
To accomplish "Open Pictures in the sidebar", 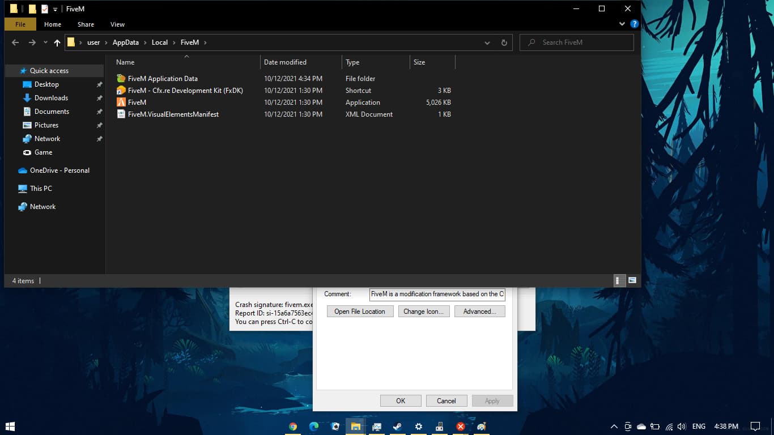I will coord(46,125).
